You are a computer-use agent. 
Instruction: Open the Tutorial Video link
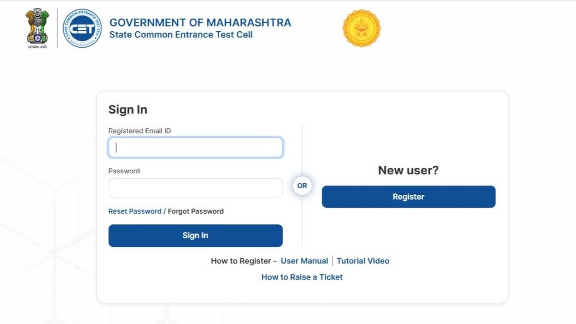point(363,261)
